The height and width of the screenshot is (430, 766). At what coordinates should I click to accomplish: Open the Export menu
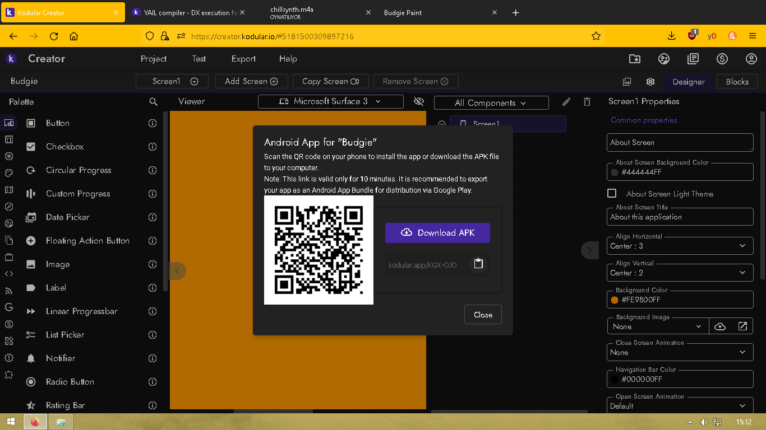243,59
